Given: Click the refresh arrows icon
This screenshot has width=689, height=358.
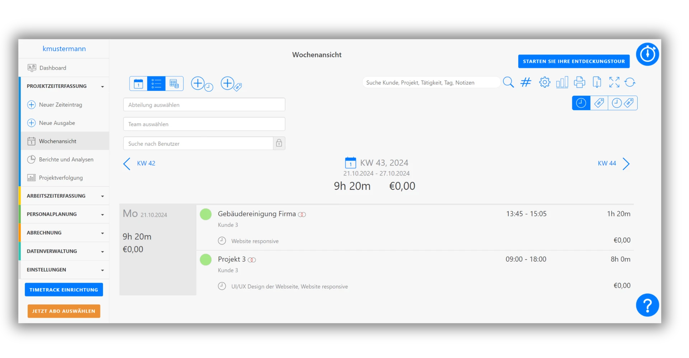Looking at the screenshot, I should [630, 82].
